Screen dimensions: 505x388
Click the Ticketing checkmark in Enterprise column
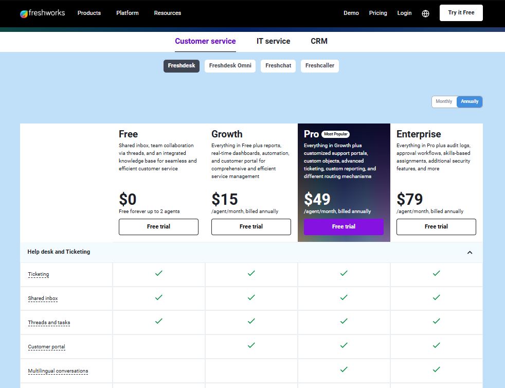(437, 273)
